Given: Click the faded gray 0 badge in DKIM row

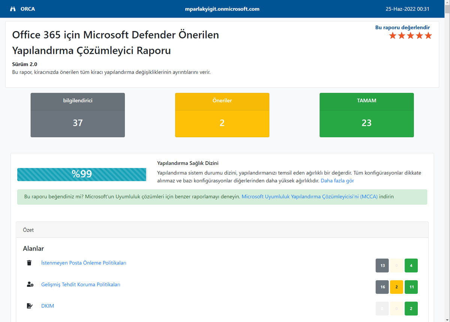Looking at the screenshot, I should 382,309.
